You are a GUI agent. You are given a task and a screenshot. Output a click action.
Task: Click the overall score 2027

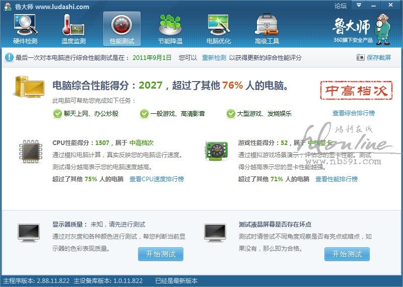click(x=151, y=85)
